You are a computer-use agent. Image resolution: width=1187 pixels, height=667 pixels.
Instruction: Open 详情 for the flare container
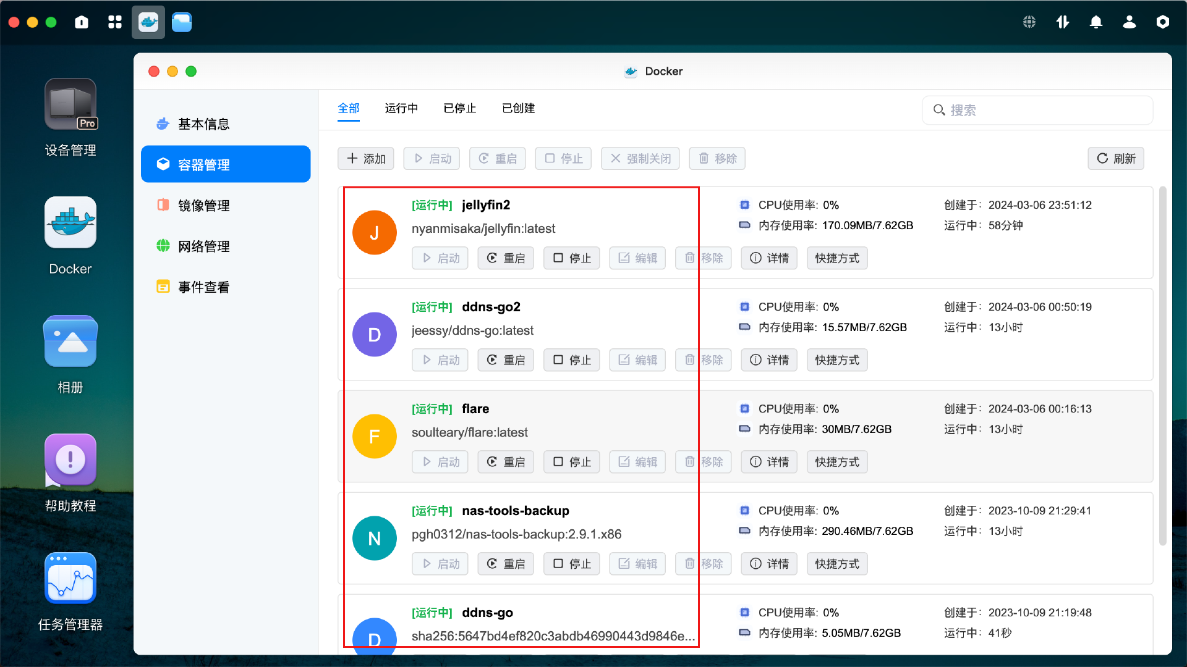click(768, 461)
